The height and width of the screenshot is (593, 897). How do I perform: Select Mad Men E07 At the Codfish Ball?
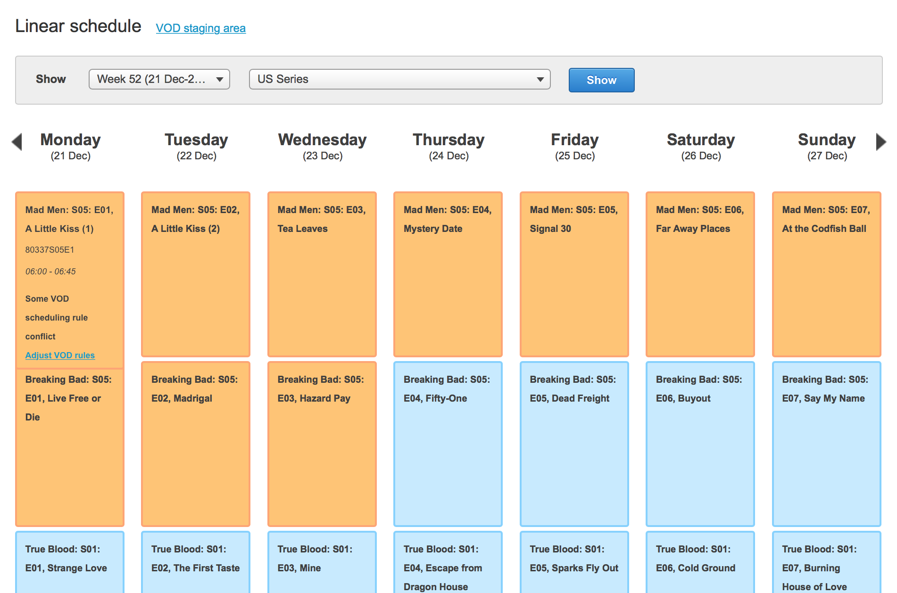(826, 274)
